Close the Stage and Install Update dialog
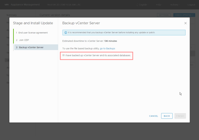The image size is (199, 140). [x=186, y=23]
